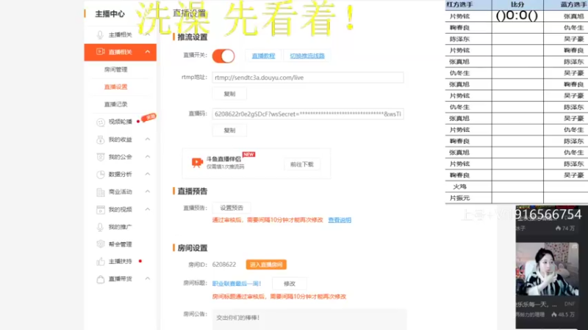Click the webcam thumbnail of the streamer

tap(547, 269)
